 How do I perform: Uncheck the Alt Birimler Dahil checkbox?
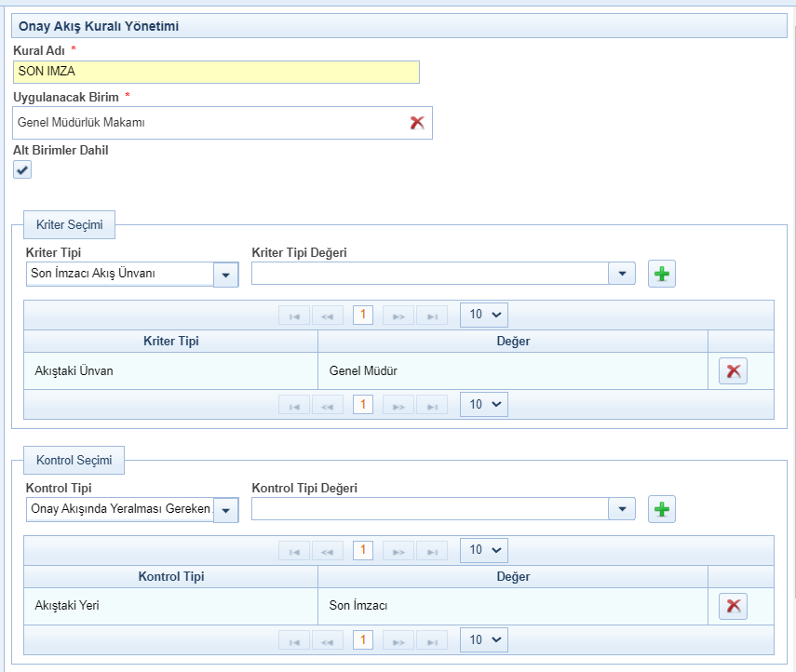click(22, 169)
